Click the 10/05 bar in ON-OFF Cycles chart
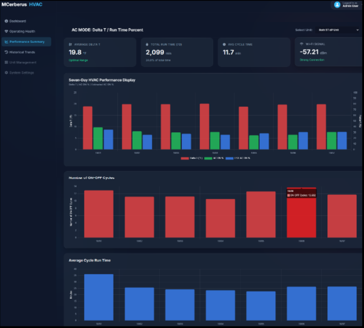The image size is (364, 328). (x=261, y=215)
